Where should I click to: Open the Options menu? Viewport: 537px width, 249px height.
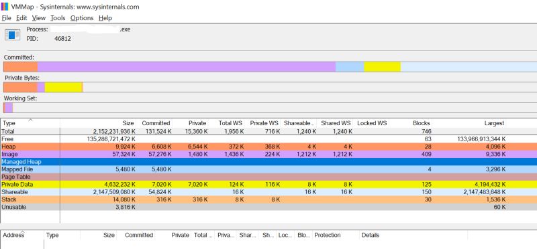[x=82, y=18]
